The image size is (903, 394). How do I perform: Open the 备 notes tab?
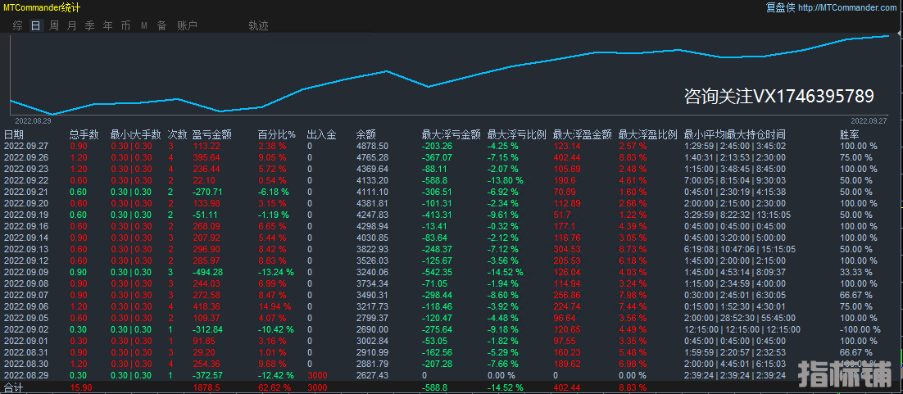(161, 25)
